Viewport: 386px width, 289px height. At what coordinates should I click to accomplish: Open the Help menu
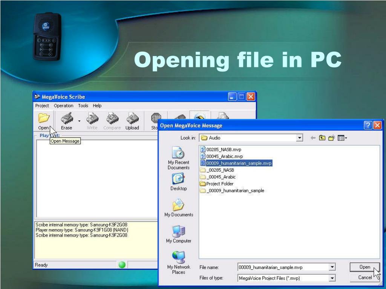point(97,106)
